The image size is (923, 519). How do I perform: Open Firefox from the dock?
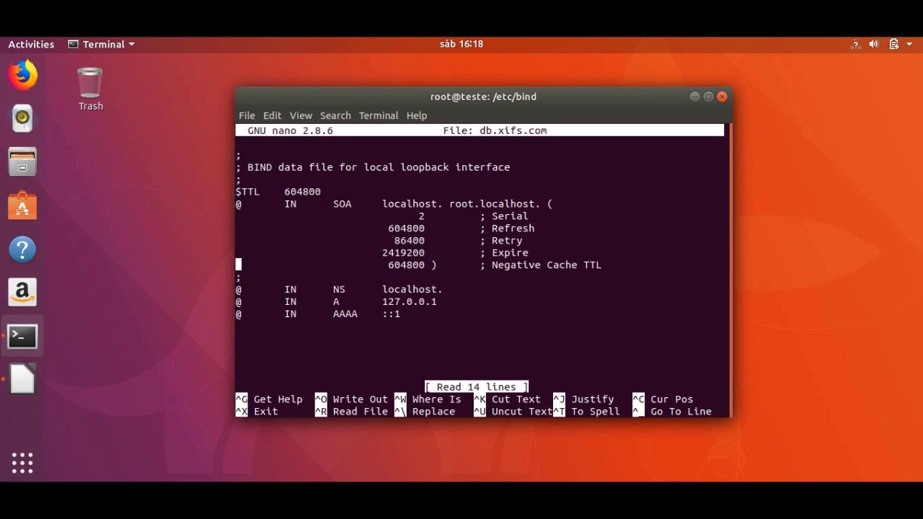22,75
